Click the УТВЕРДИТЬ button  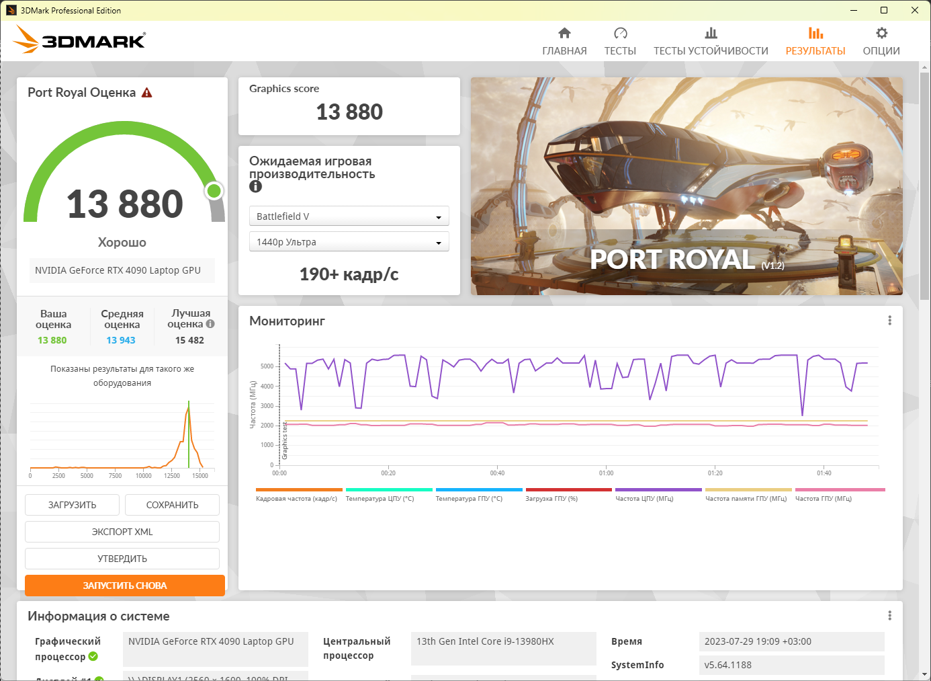tap(122, 559)
